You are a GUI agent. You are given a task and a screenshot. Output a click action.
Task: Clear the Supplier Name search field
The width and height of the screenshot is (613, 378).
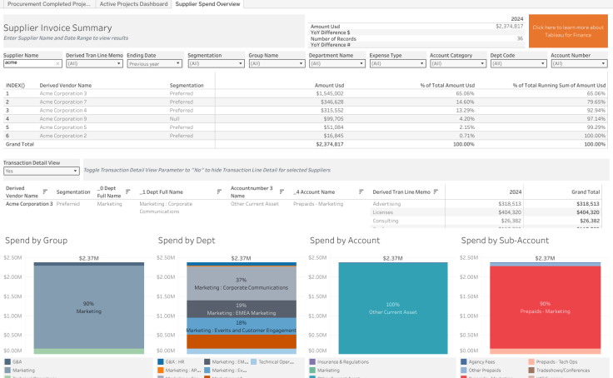(x=57, y=63)
